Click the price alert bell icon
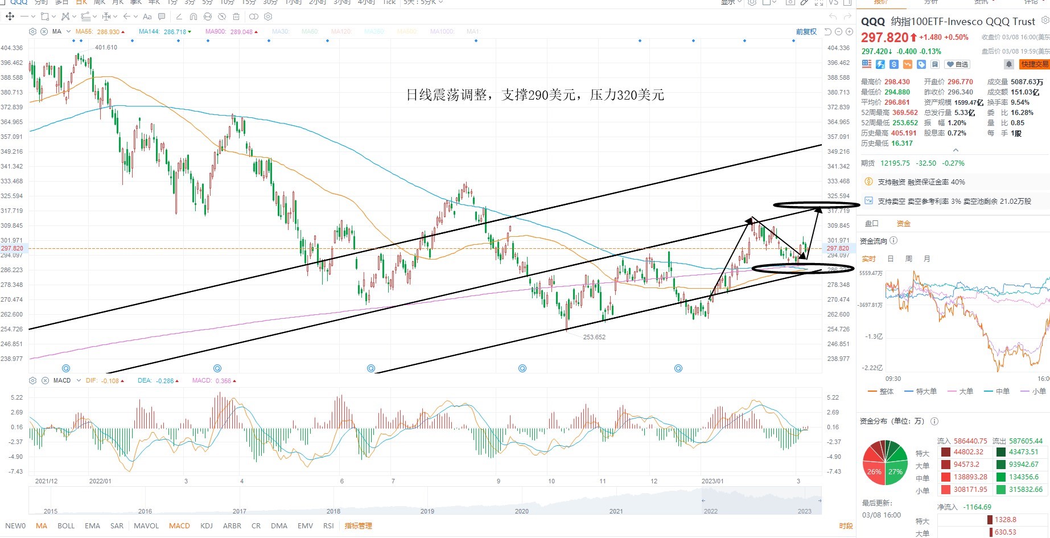 [x=1008, y=64]
